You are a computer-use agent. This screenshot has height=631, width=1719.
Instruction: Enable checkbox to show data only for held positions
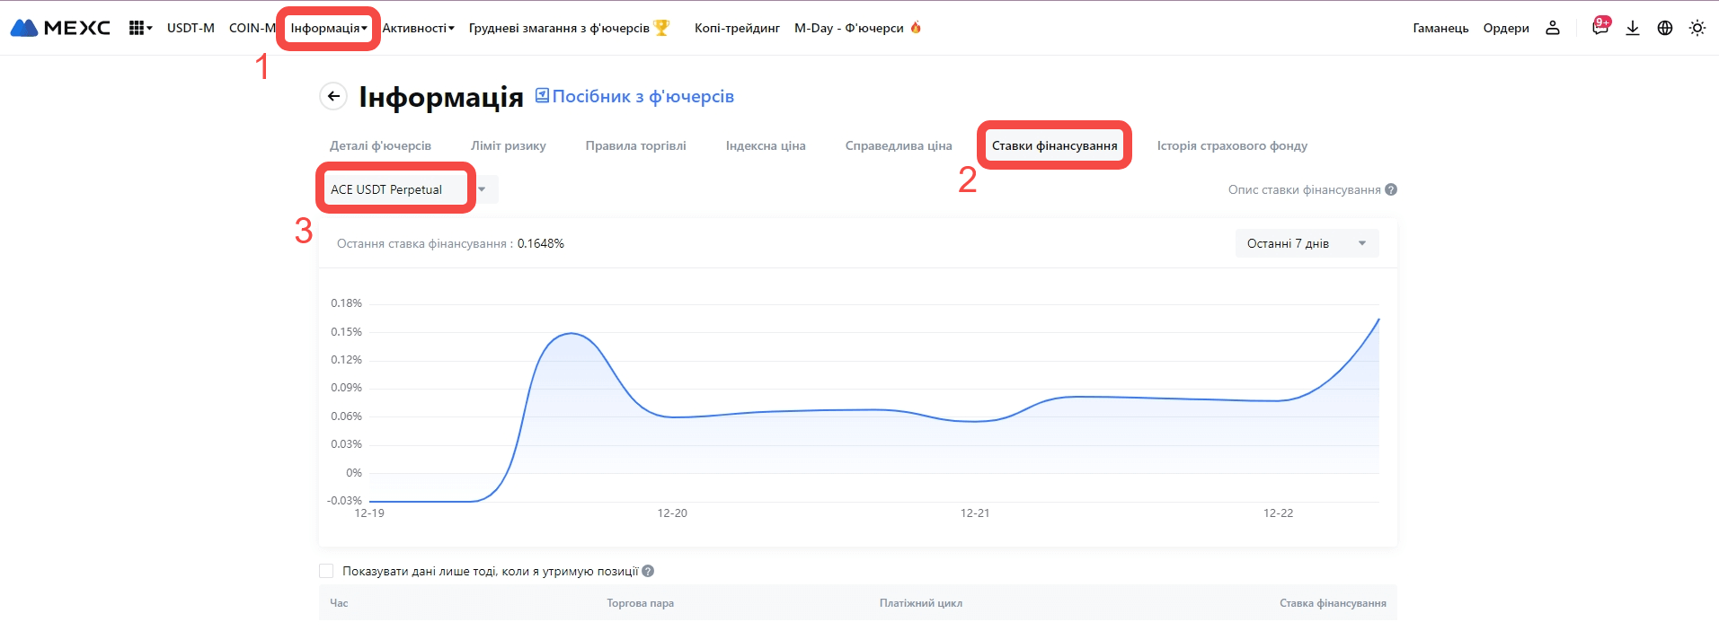click(x=326, y=571)
